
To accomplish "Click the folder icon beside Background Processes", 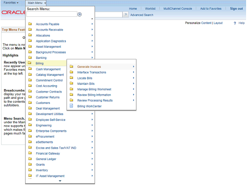I will (x=30, y=52).
